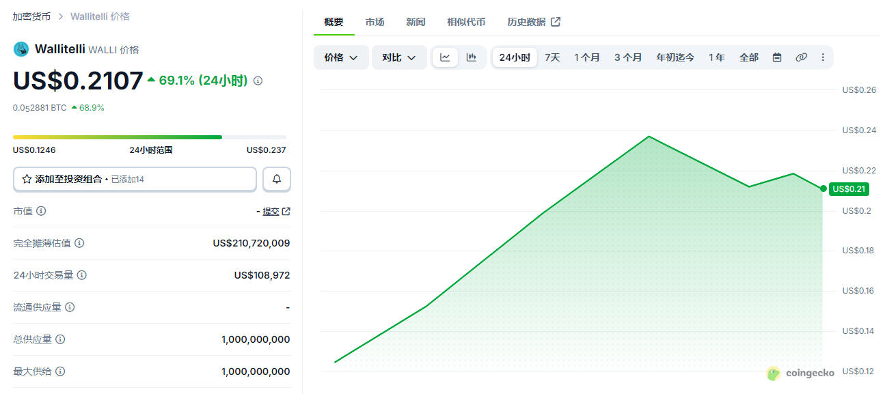885x394 pixels.
Task: Expand the 价格 dropdown
Action: coord(341,57)
